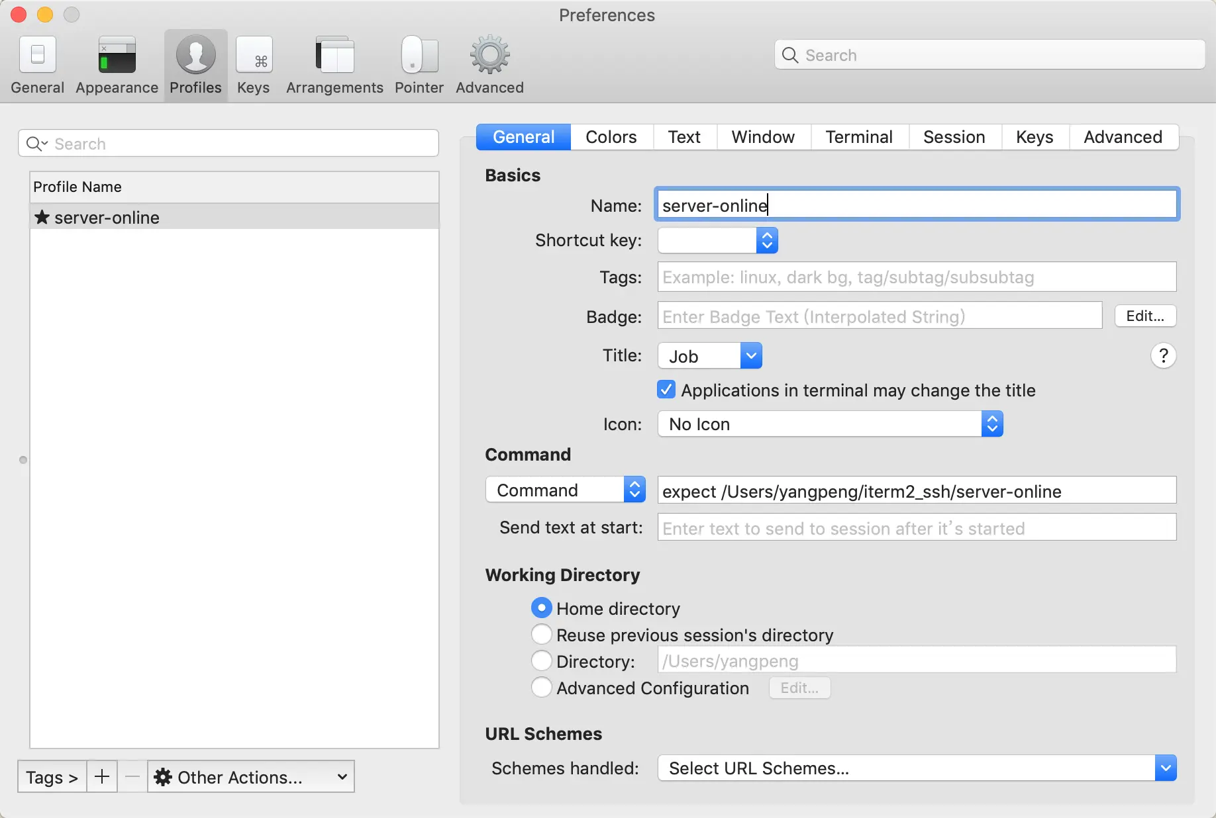Open the Title dropdown showing Job
Screen dimensions: 1216x818
pos(710,356)
